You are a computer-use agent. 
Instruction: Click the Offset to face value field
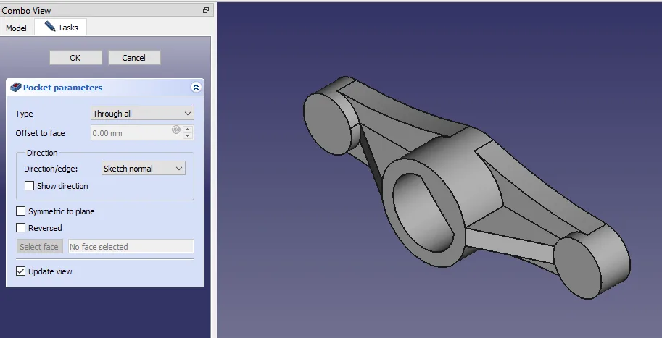tap(131, 133)
